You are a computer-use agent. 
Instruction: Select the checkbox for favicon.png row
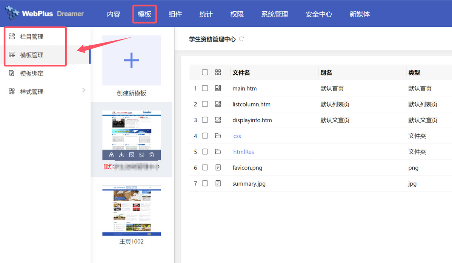[205, 168]
